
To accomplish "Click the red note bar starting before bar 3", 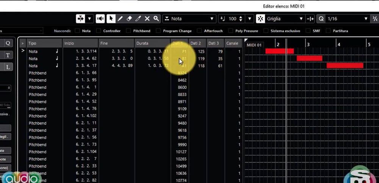I will pyautogui.click(x=309, y=58).
